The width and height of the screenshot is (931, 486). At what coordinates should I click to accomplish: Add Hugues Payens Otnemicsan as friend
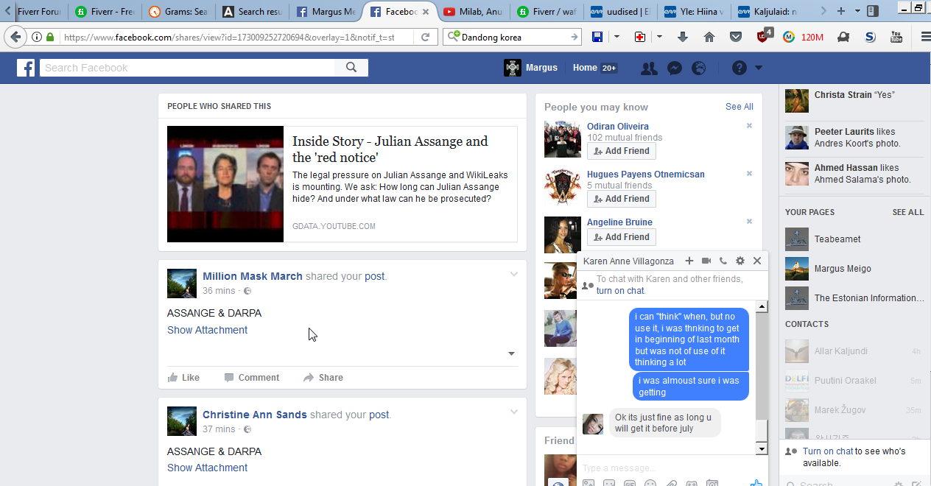coord(621,199)
